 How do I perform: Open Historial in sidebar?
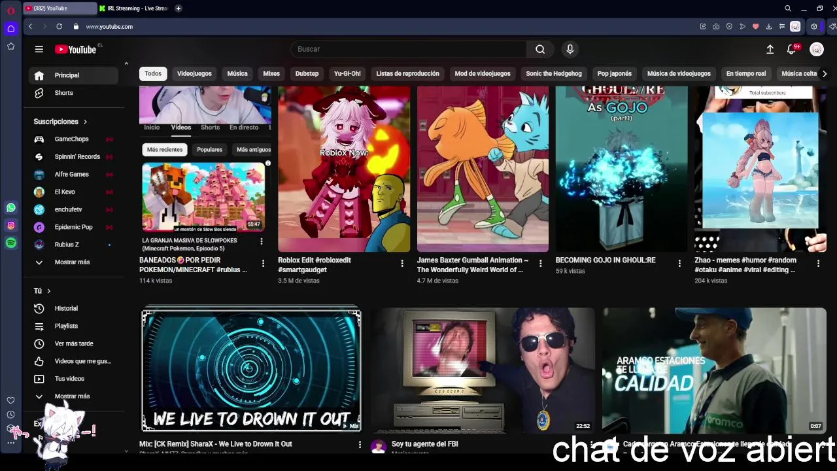point(73,309)
